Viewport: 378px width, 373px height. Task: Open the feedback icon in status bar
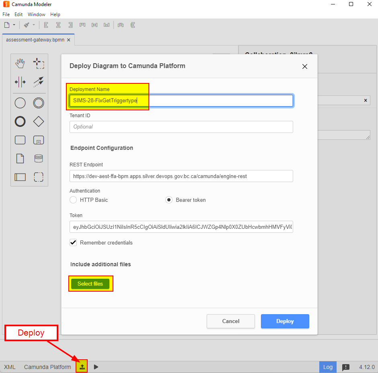(346, 367)
